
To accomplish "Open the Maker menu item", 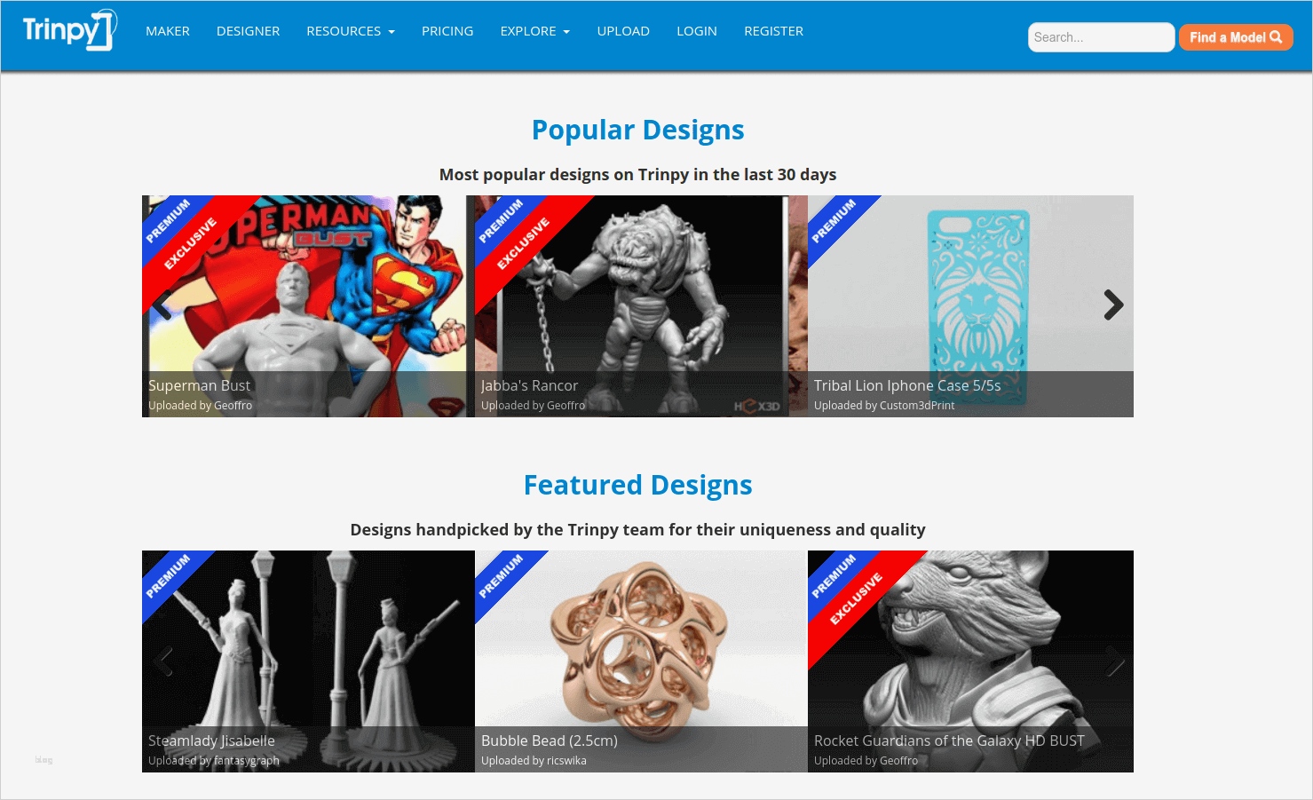I will click(168, 31).
